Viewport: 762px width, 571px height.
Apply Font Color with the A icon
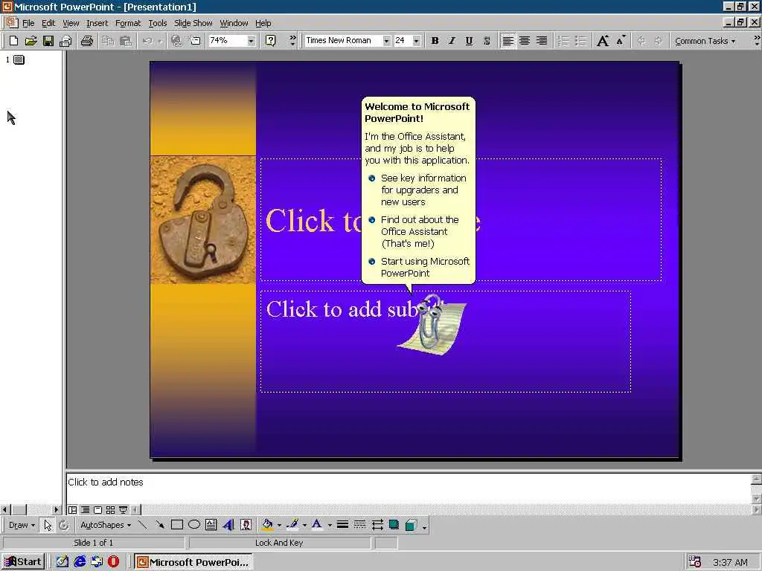click(317, 525)
